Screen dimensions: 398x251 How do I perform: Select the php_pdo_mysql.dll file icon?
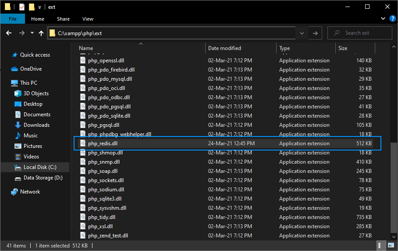tap(83, 79)
